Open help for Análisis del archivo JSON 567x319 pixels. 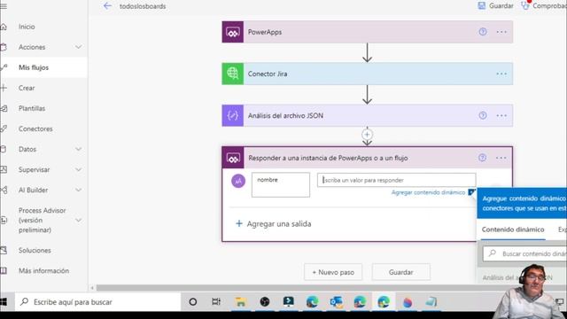tap(482, 115)
